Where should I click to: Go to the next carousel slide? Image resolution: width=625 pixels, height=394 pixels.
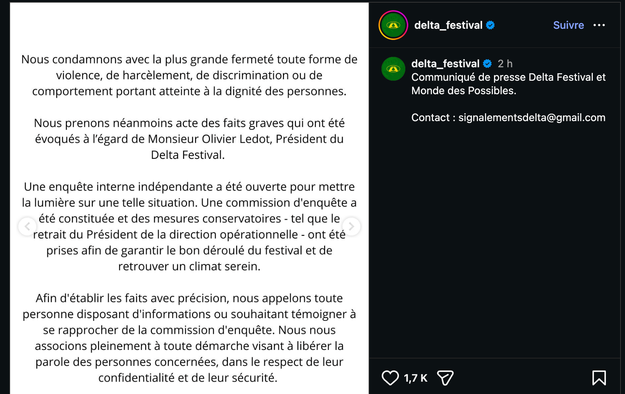point(351,226)
